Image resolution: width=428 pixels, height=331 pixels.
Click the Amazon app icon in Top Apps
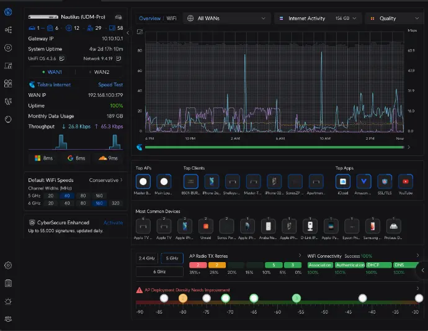[x=363, y=181]
